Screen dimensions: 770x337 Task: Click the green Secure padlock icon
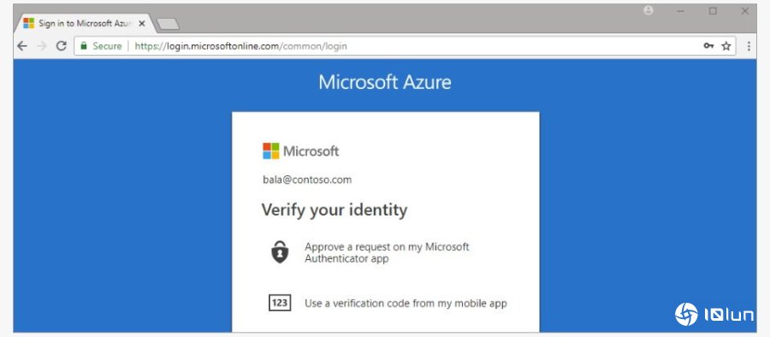pyautogui.click(x=84, y=45)
